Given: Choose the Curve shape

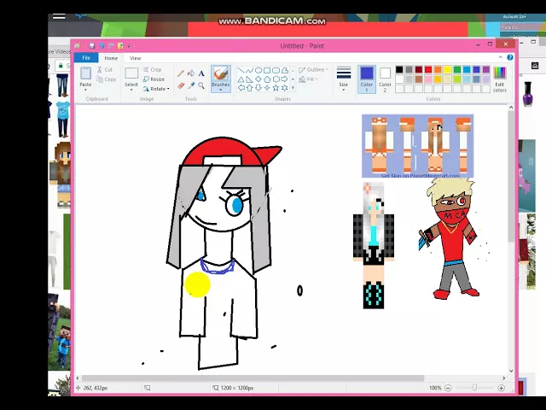Looking at the screenshot, I should pos(250,70).
